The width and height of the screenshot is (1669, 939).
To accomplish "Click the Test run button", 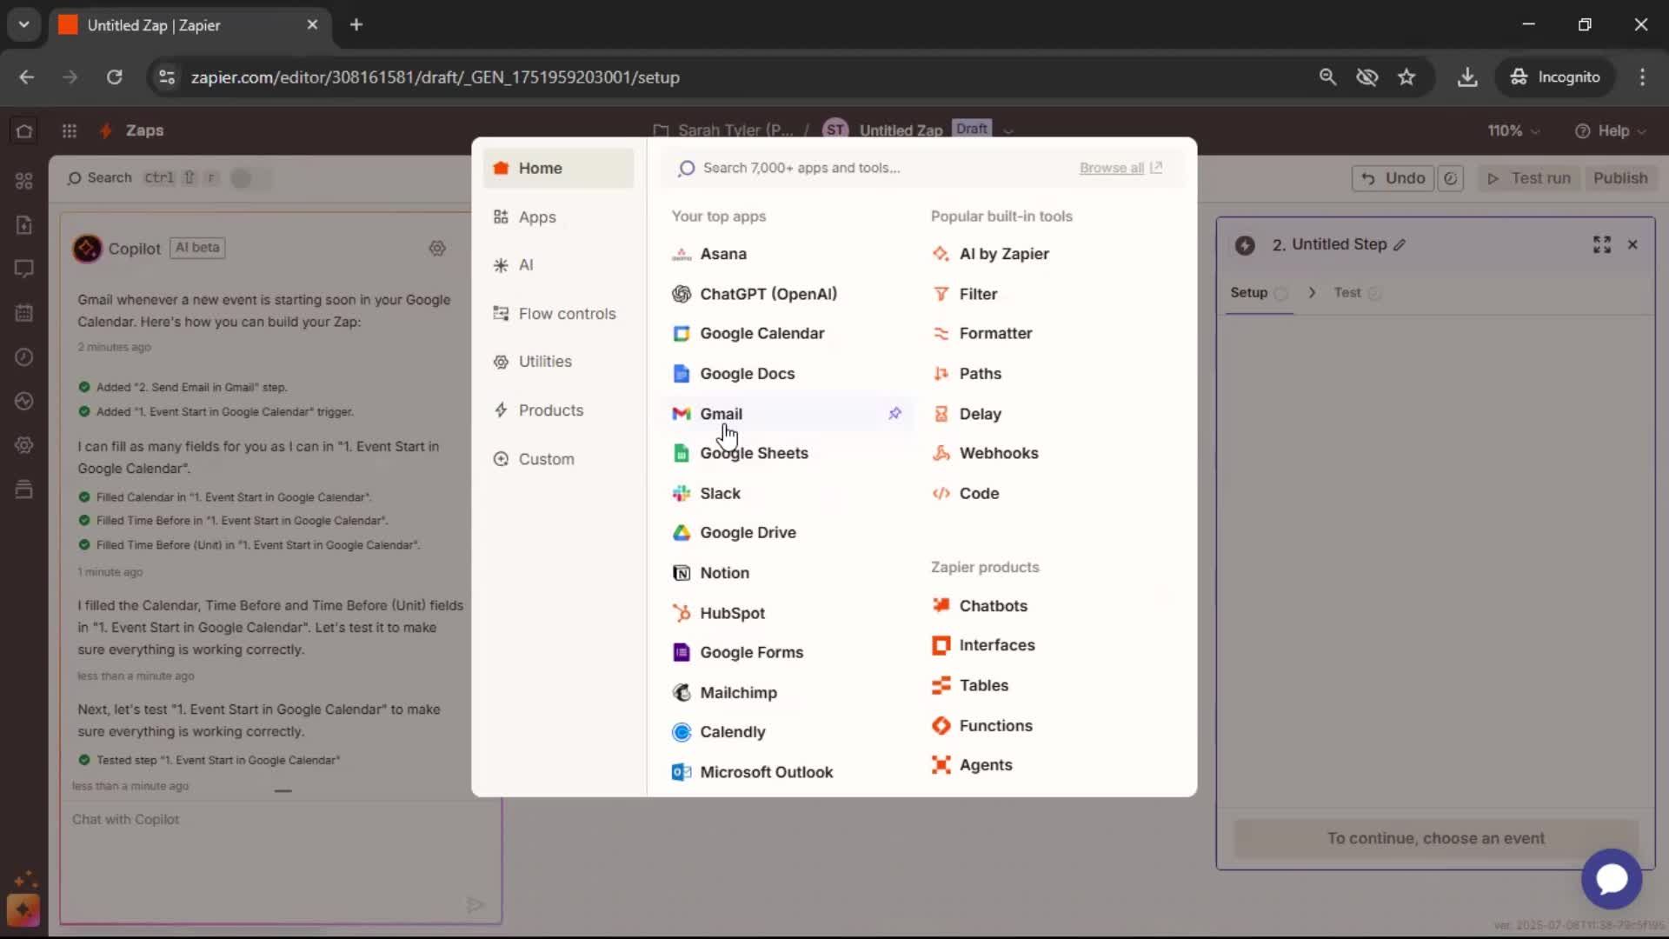I will pyautogui.click(x=1528, y=178).
